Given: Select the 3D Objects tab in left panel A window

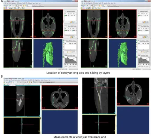Looking at the screenshot, I should (x=66, y=26).
